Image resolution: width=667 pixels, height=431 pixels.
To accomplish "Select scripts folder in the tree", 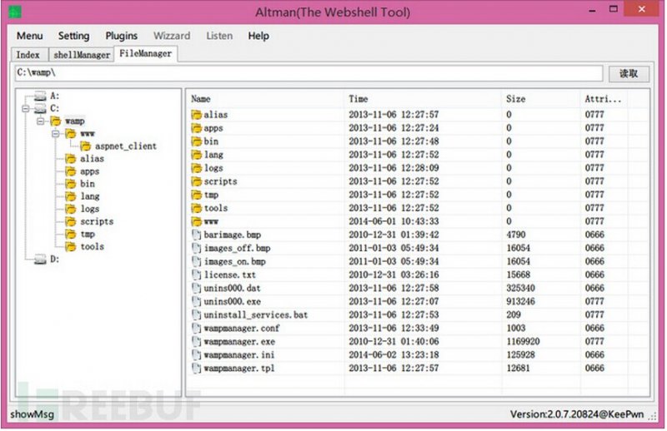I will (97, 221).
